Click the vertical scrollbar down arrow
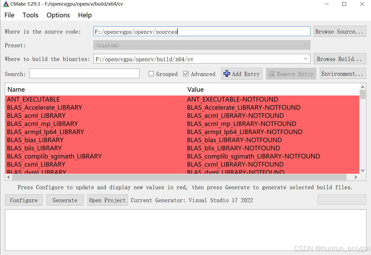Image resolution: width=371 pixels, height=255 pixels. [x=363, y=170]
